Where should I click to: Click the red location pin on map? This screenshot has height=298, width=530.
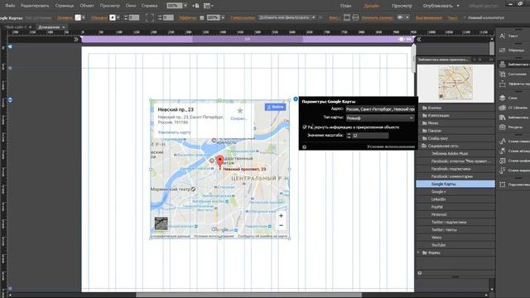tap(220, 161)
